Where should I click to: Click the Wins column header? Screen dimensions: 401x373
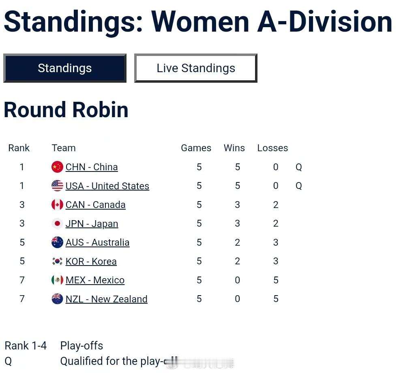pyautogui.click(x=234, y=148)
